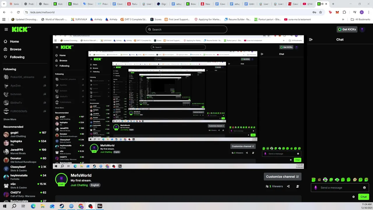Open the Chrome apps grid in bookmarks bar
This screenshot has width=373, height=210.
4,20
